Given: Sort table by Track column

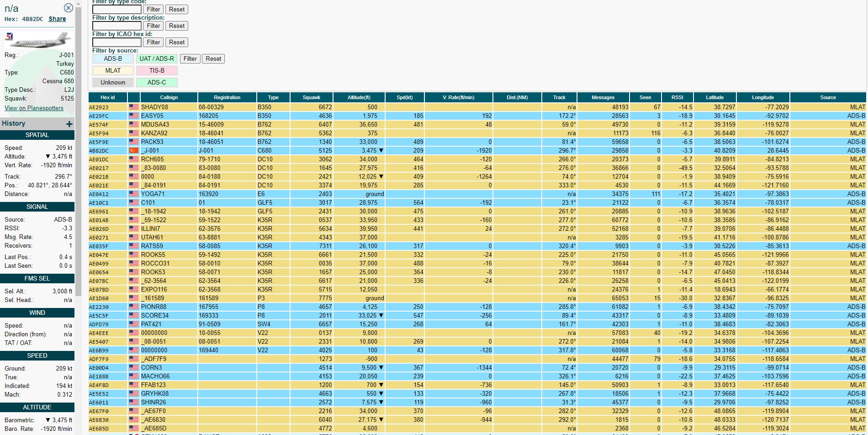Looking at the screenshot, I should click(559, 97).
